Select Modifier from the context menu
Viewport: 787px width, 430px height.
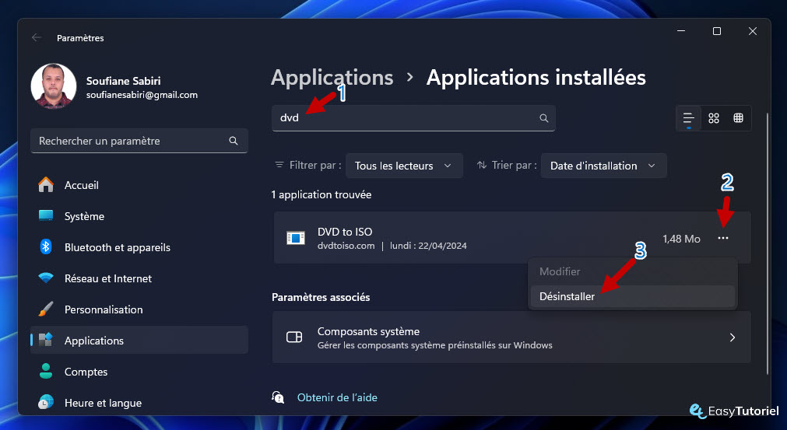pos(632,271)
